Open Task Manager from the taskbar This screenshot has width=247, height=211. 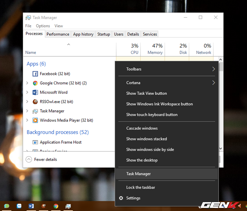click(x=68, y=206)
